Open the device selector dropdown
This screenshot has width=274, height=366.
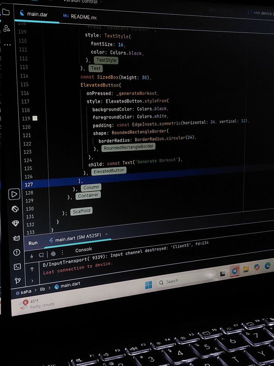pyautogui.click(x=262, y=13)
